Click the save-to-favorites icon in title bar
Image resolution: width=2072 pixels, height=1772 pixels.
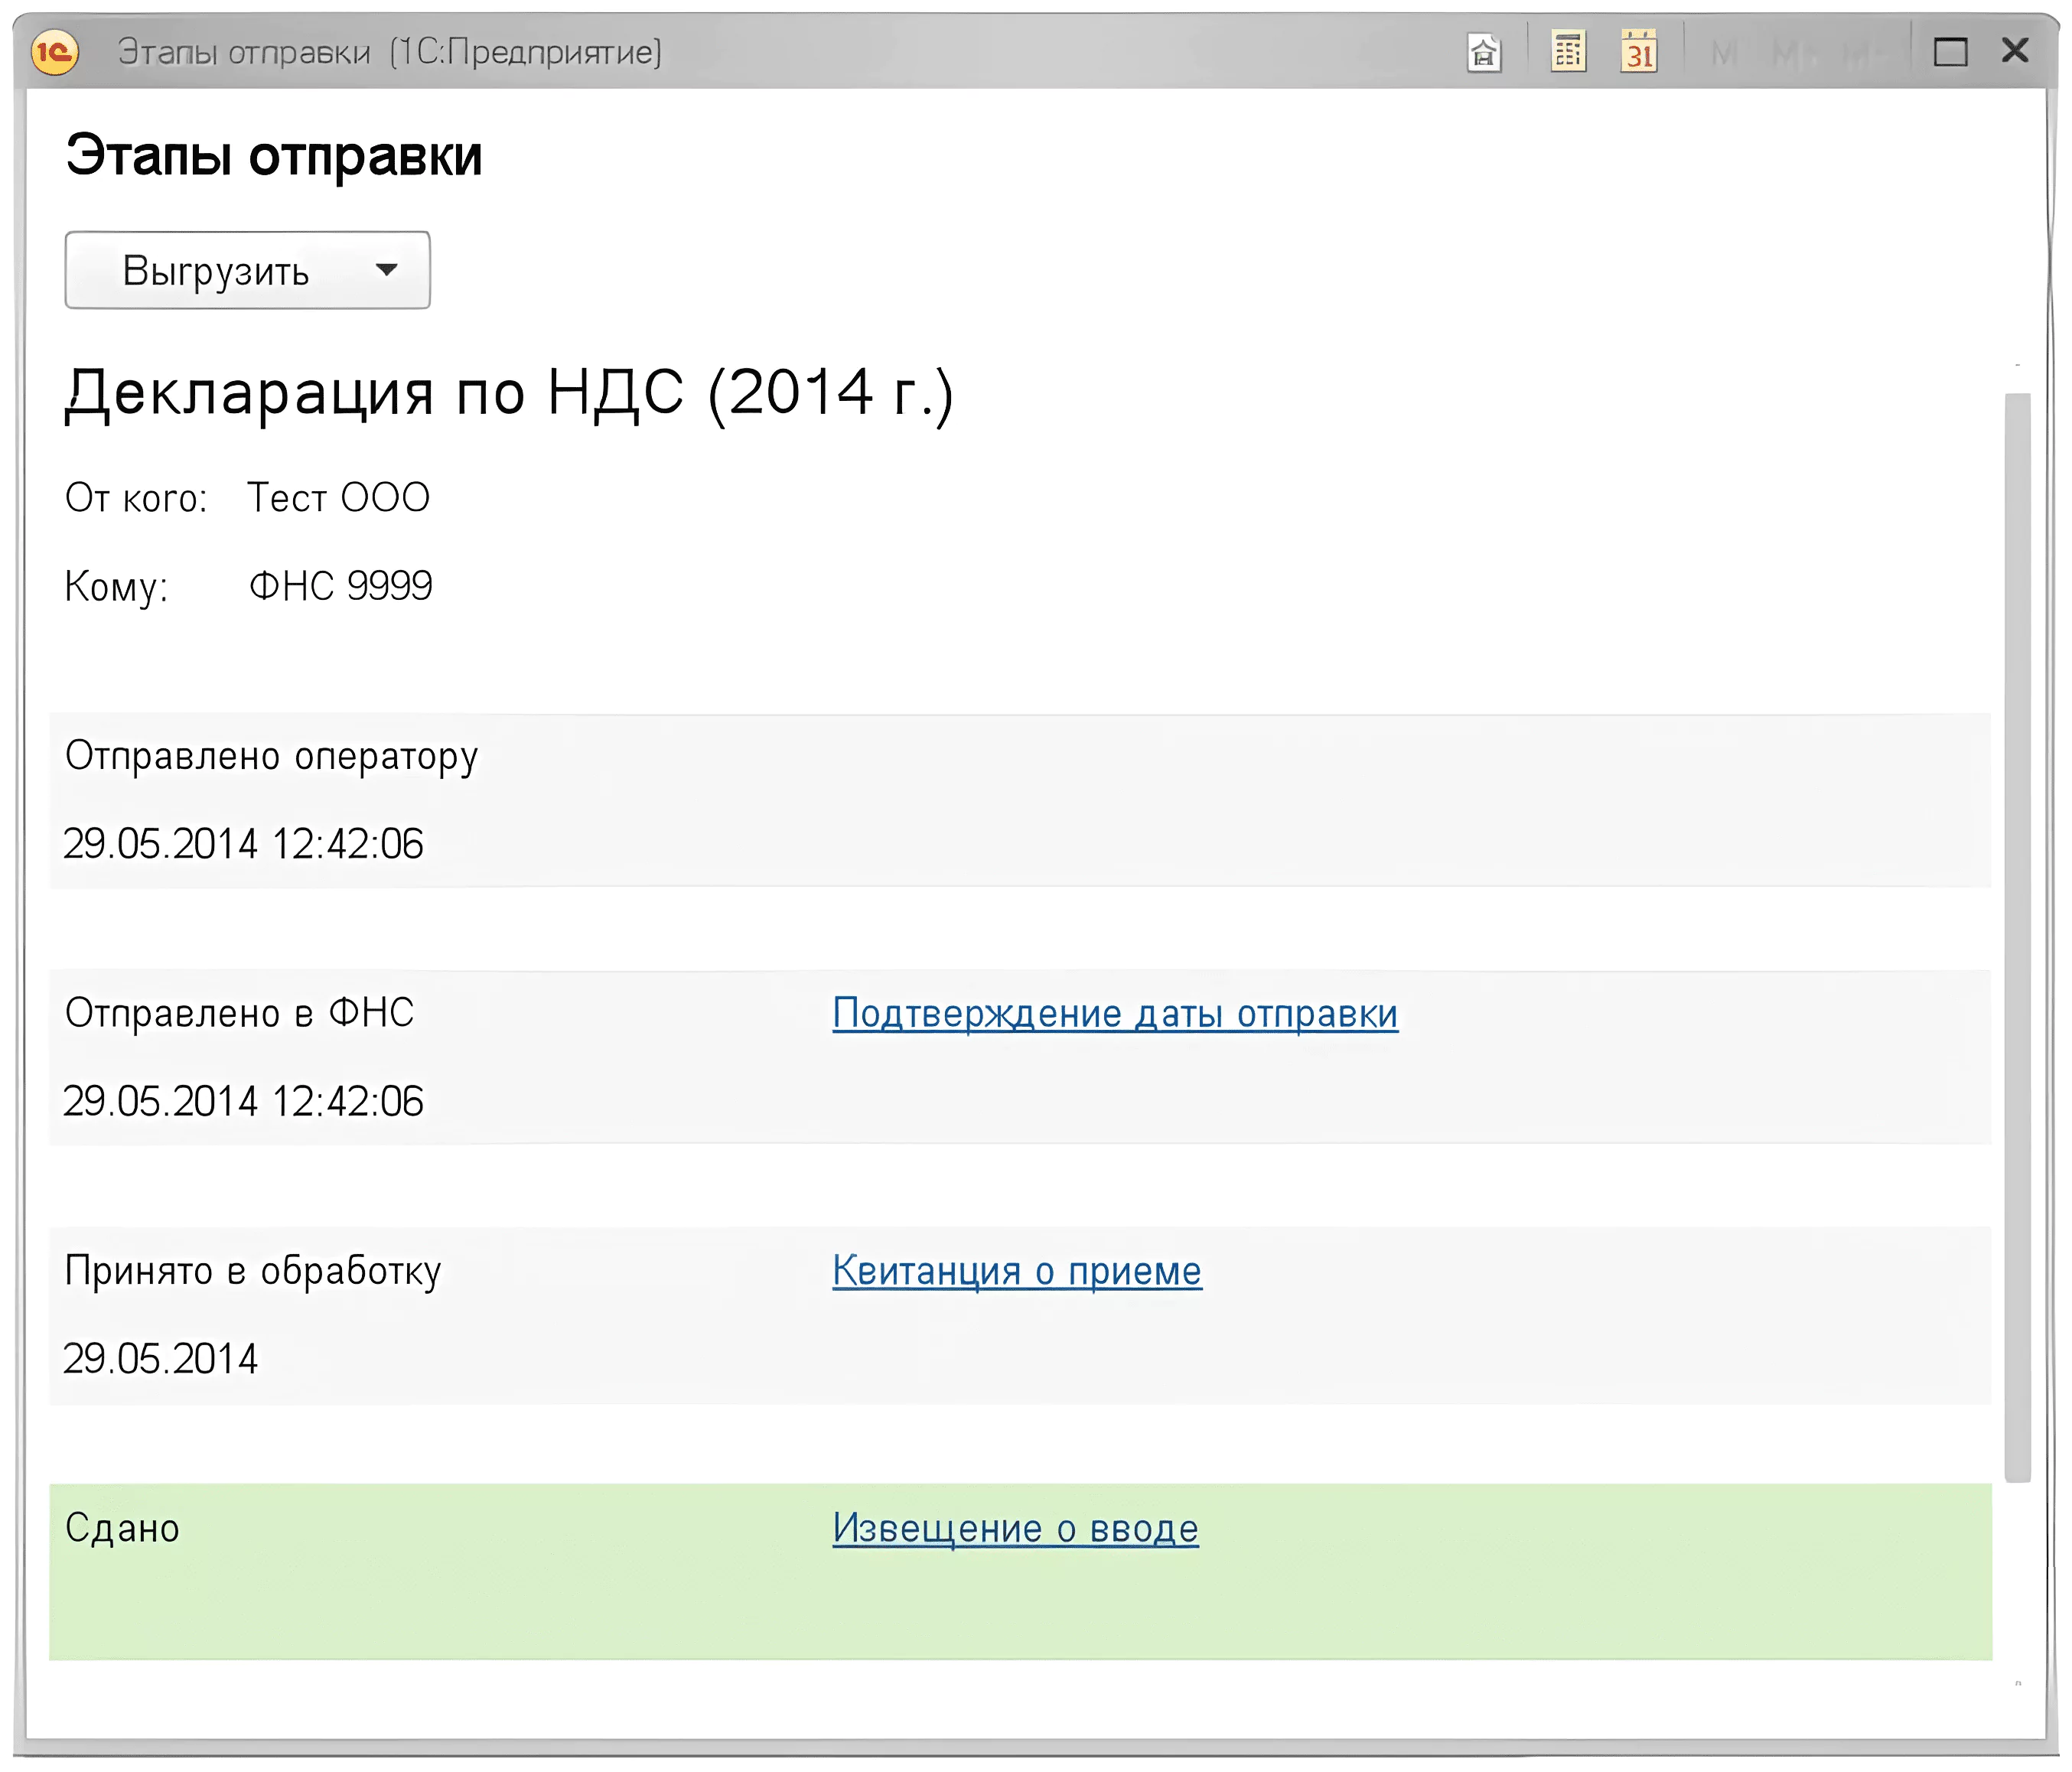click(1484, 52)
